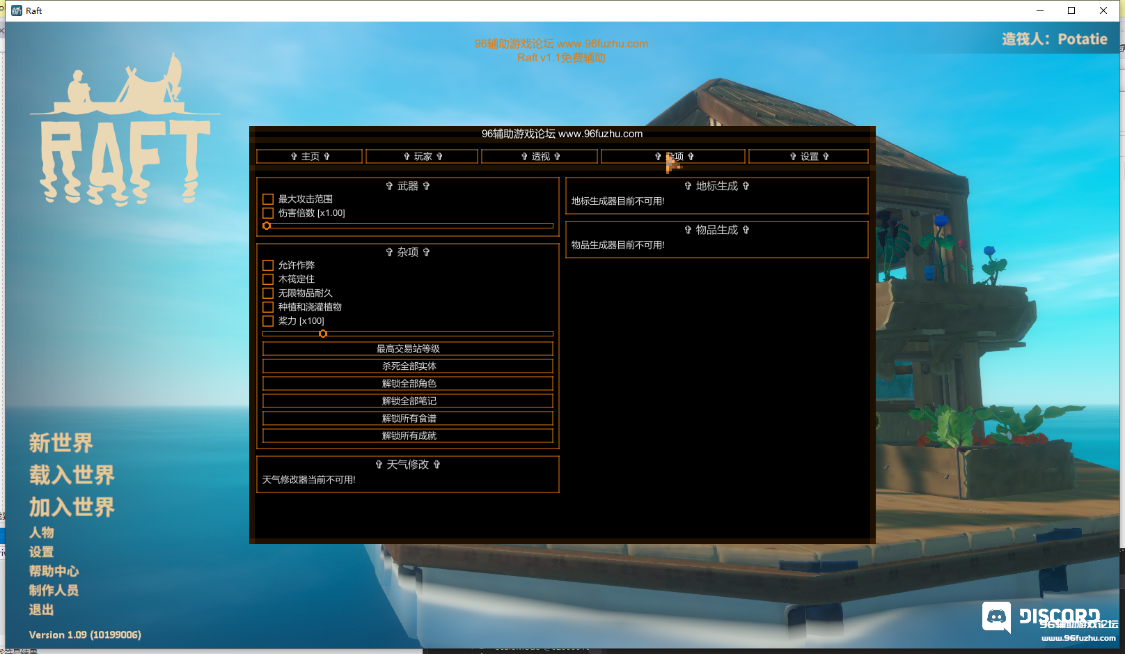Select 新世界 in main menu
The height and width of the screenshot is (654, 1125).
61,443
